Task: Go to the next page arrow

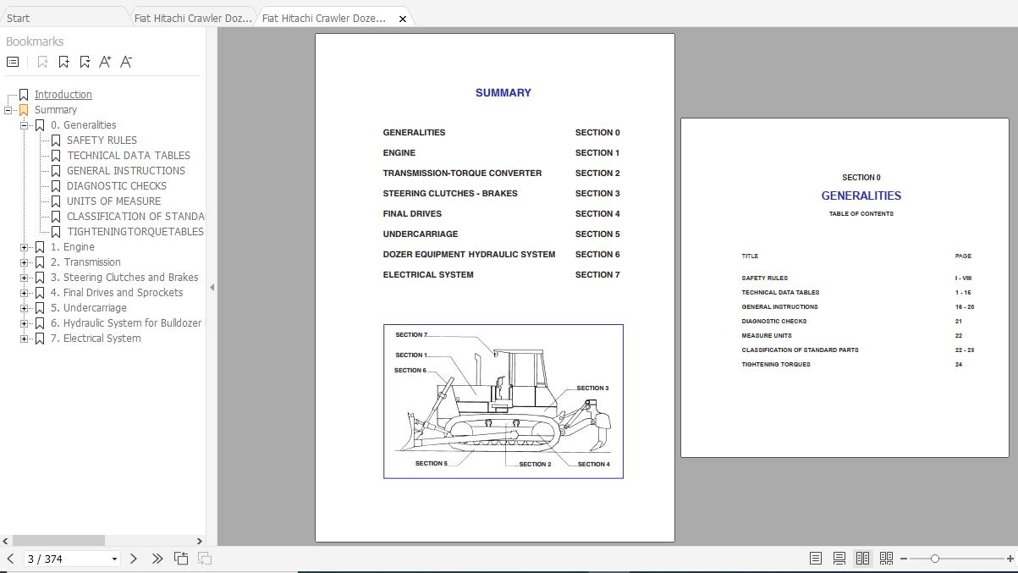Action: click(134, 559)
